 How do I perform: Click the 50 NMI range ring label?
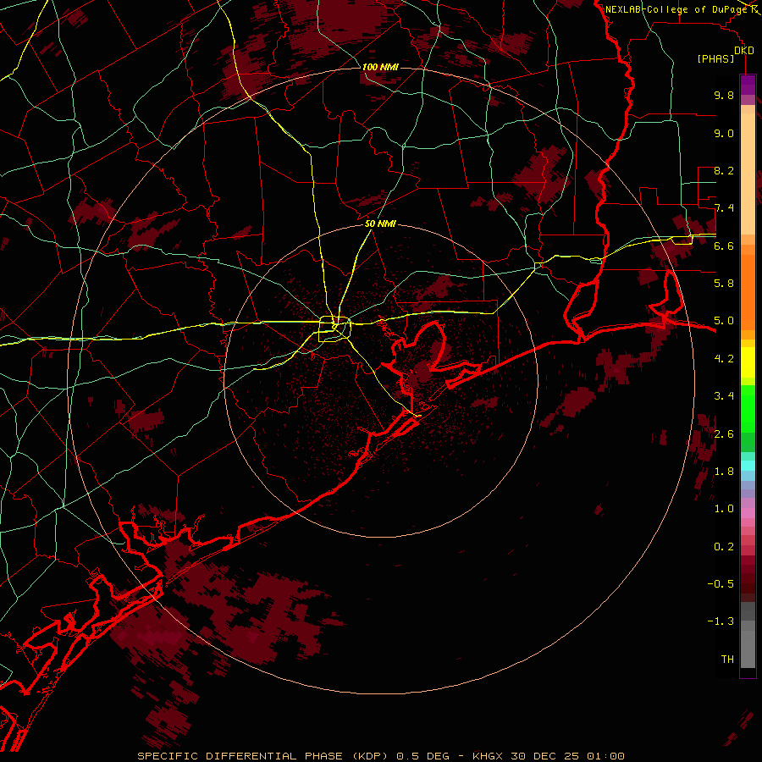pos(380,224)
